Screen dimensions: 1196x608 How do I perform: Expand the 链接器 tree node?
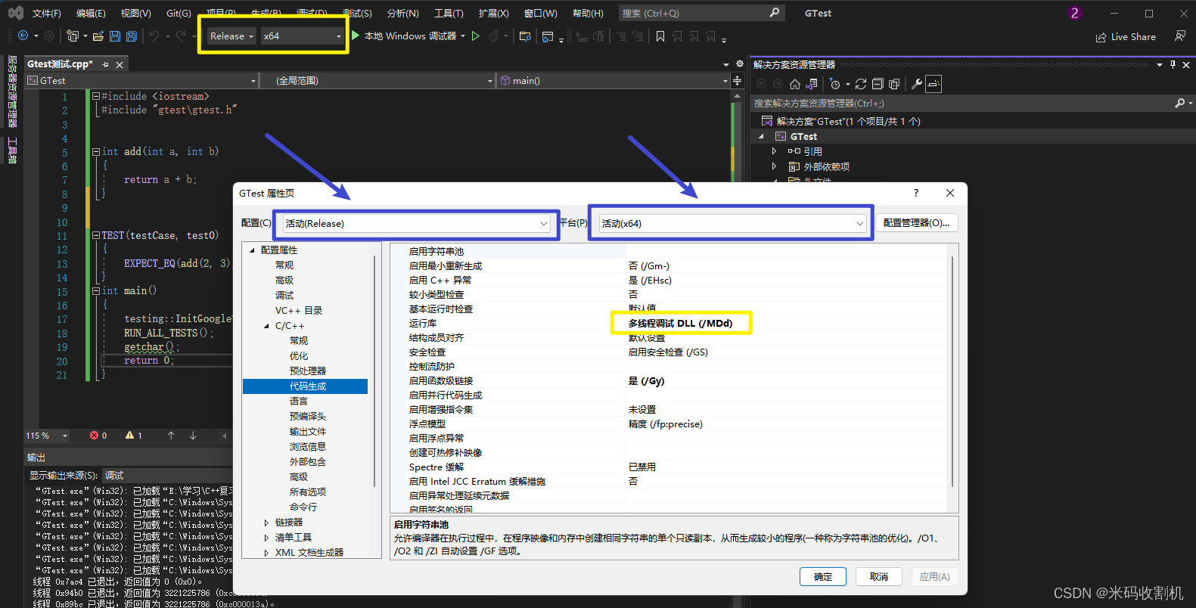pos(266,523)
